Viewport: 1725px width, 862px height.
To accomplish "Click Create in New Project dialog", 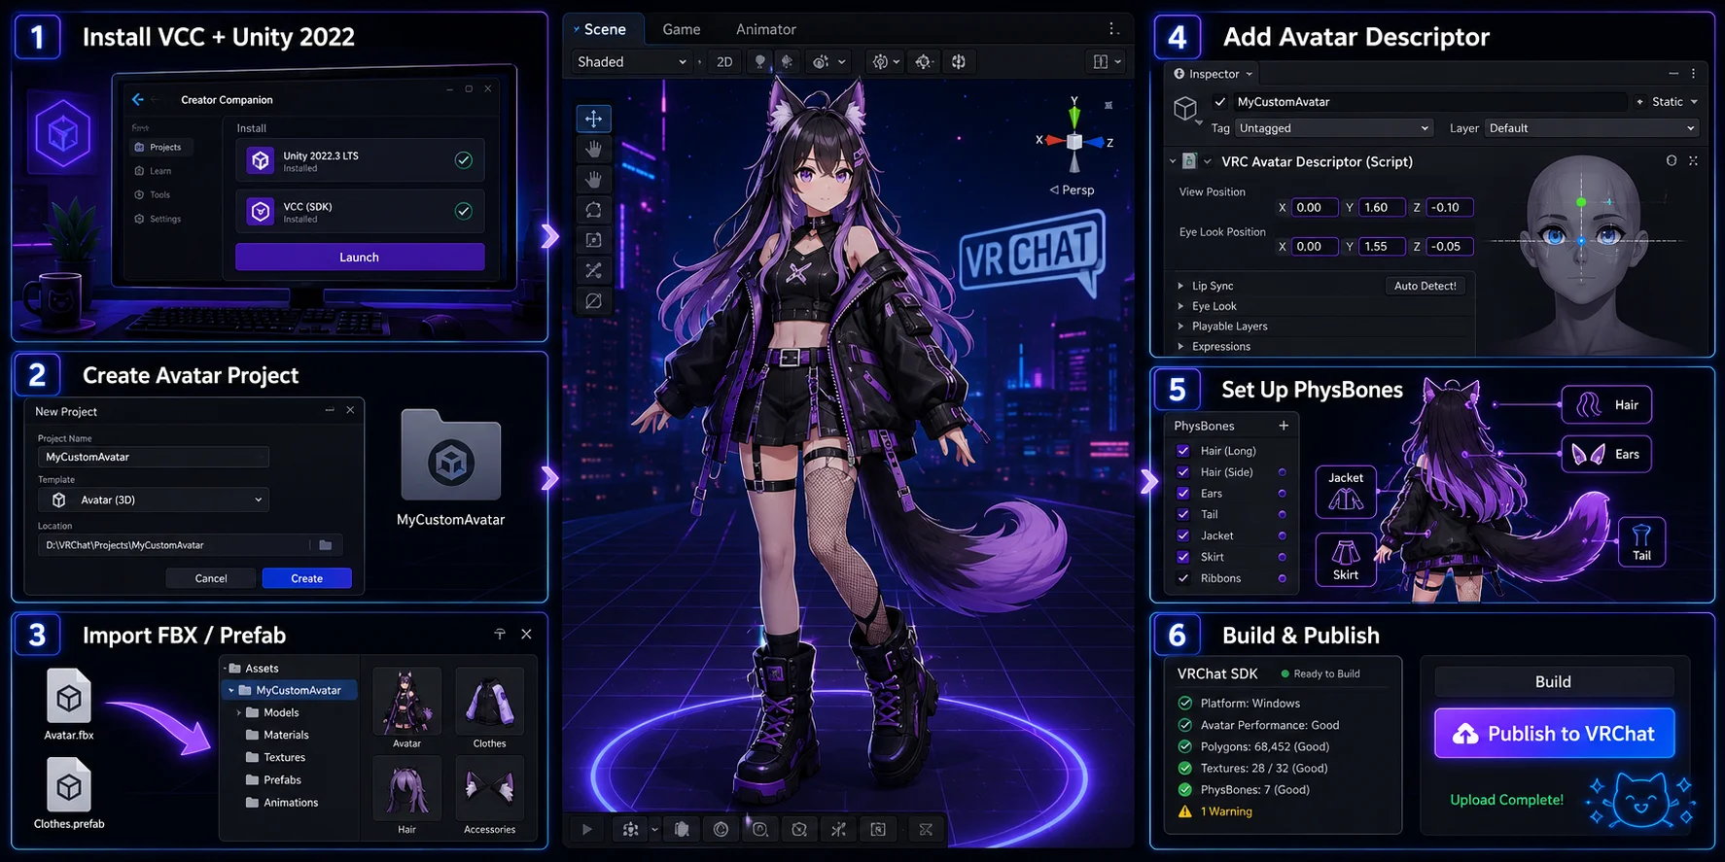I will click(307, 578).
